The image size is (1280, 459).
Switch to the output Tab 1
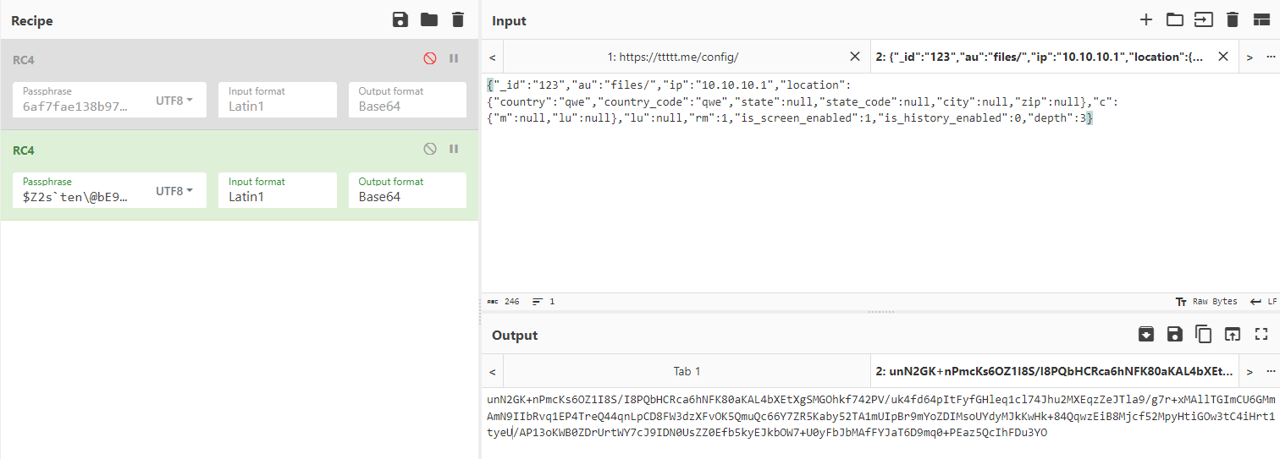click(x=687, y=371)
